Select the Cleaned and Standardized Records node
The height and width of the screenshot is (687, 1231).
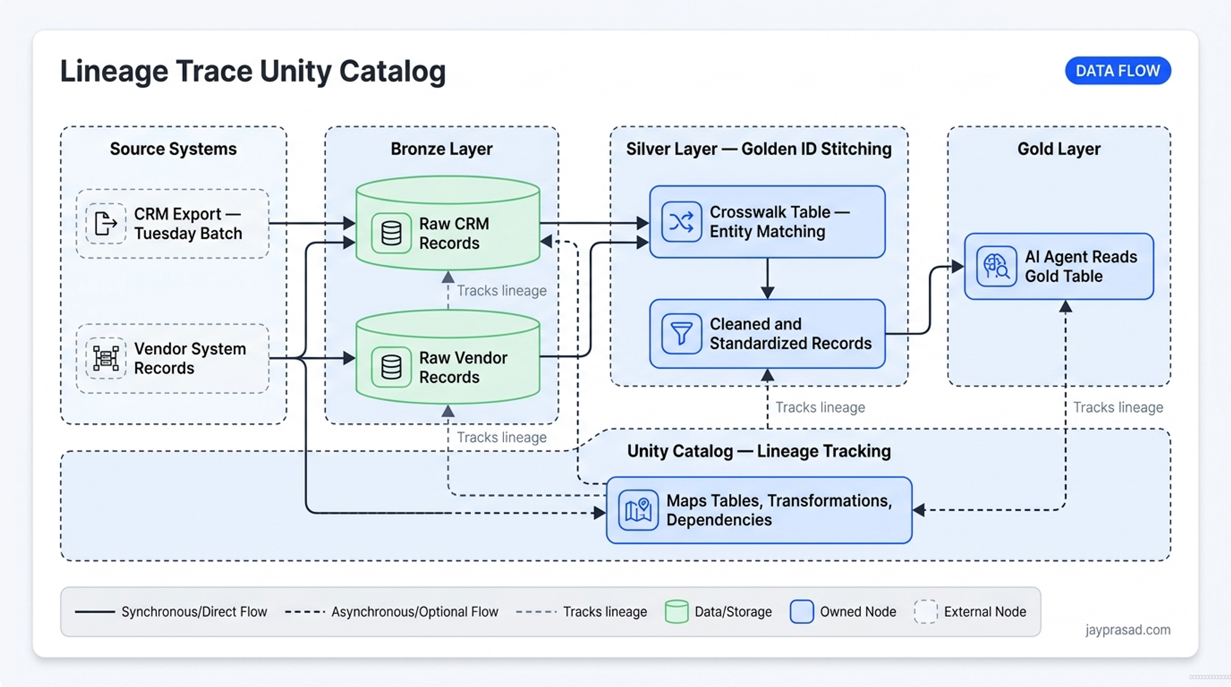(767, 333)
